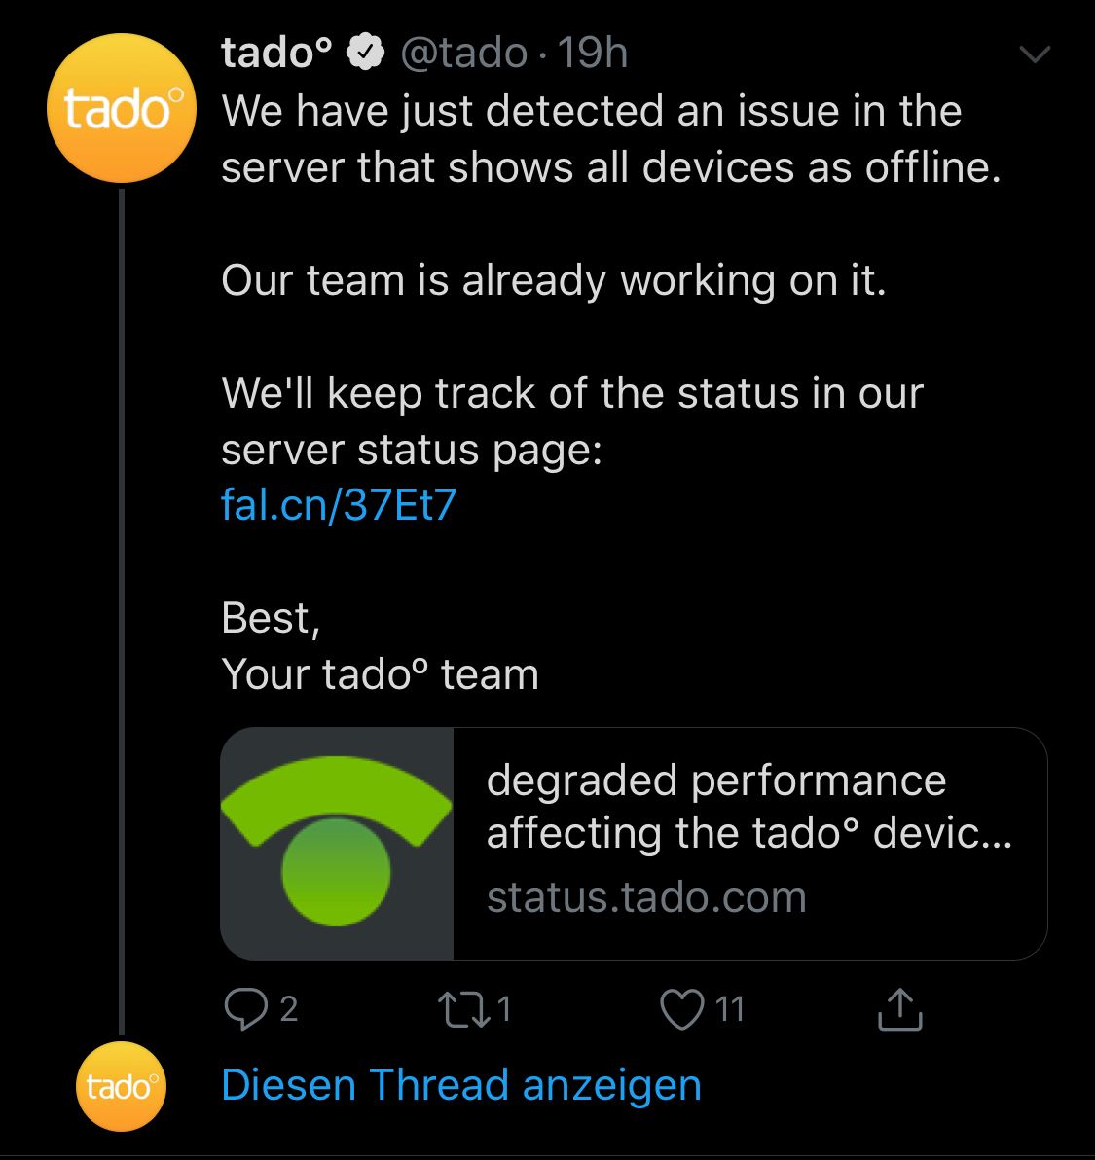
Task: Open the large tado° profile avatar
Action: tap(122, 108)
